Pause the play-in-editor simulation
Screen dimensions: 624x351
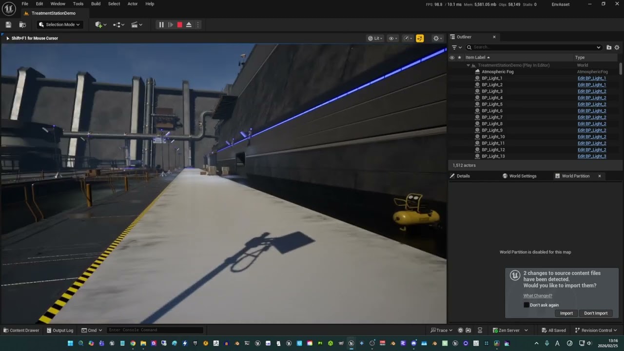[x=161, y=24]
